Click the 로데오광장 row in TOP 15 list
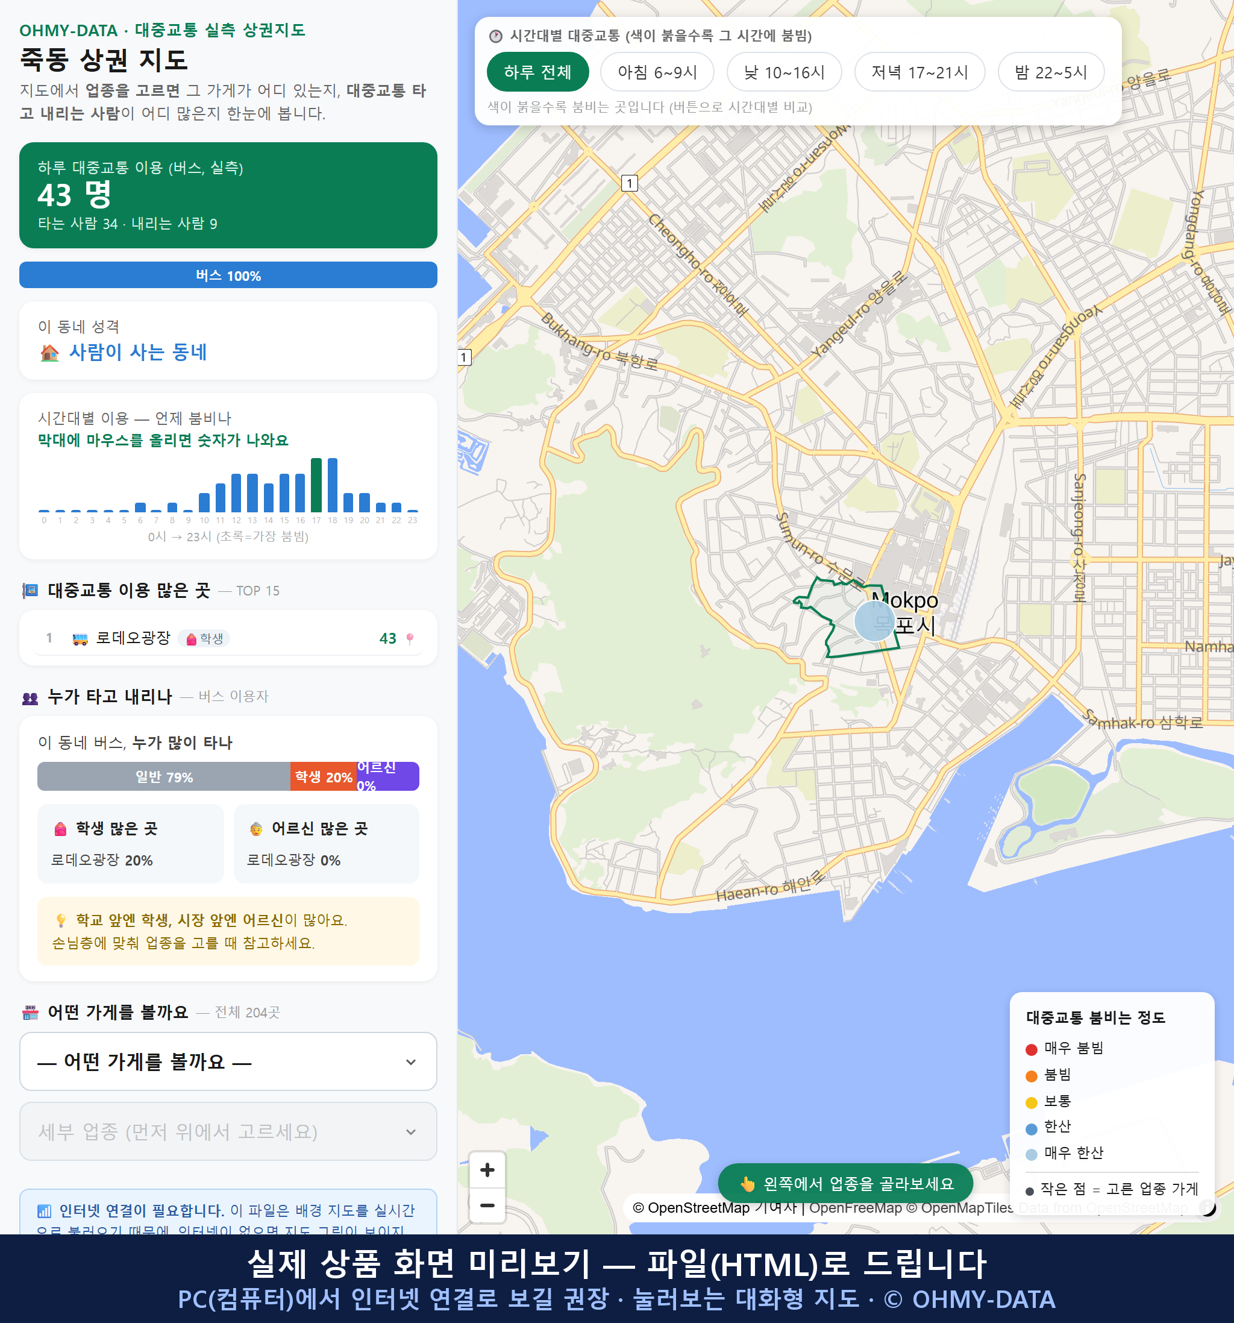 pyautogui.click(x=228, y=638)
